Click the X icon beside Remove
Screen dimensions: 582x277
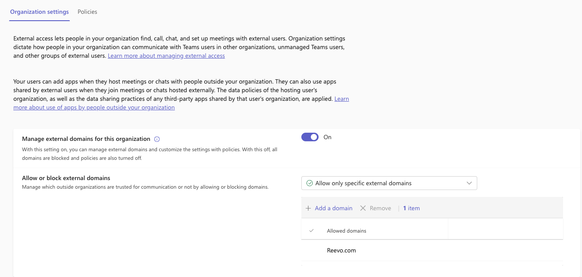(x=363, y=209)
